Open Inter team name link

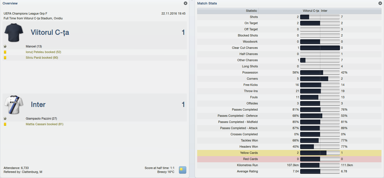(x=38, y=105)
